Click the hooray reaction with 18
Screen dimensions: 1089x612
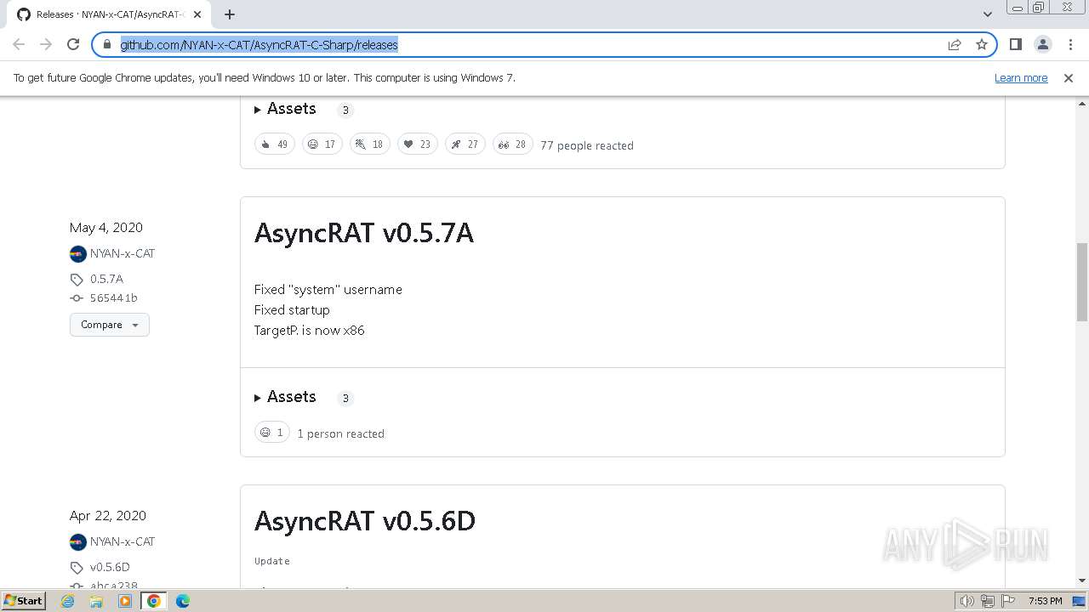[x=370, y=144]
